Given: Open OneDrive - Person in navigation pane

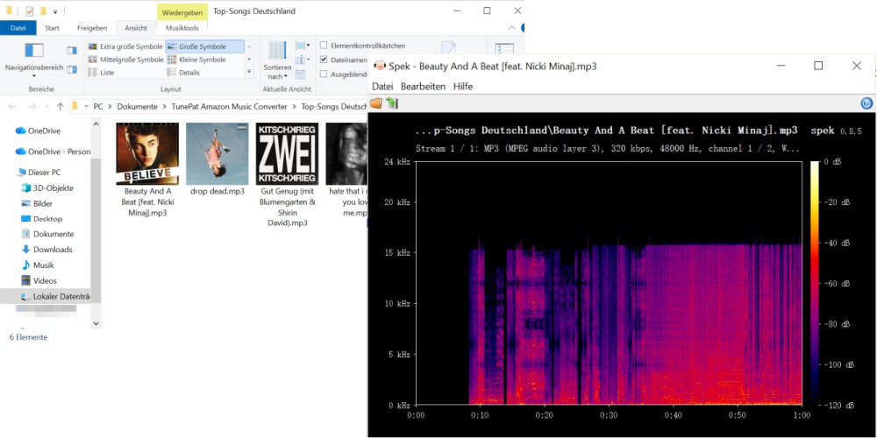Looking at the screenshot, I should [x=53, y=152].
